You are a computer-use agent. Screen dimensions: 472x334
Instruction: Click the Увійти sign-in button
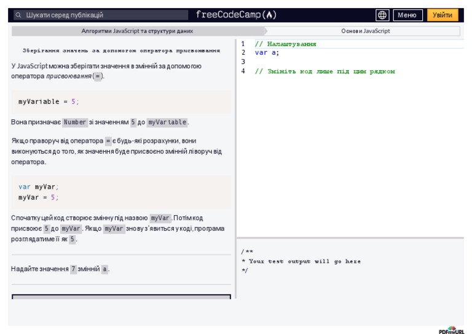coord(442,15)
